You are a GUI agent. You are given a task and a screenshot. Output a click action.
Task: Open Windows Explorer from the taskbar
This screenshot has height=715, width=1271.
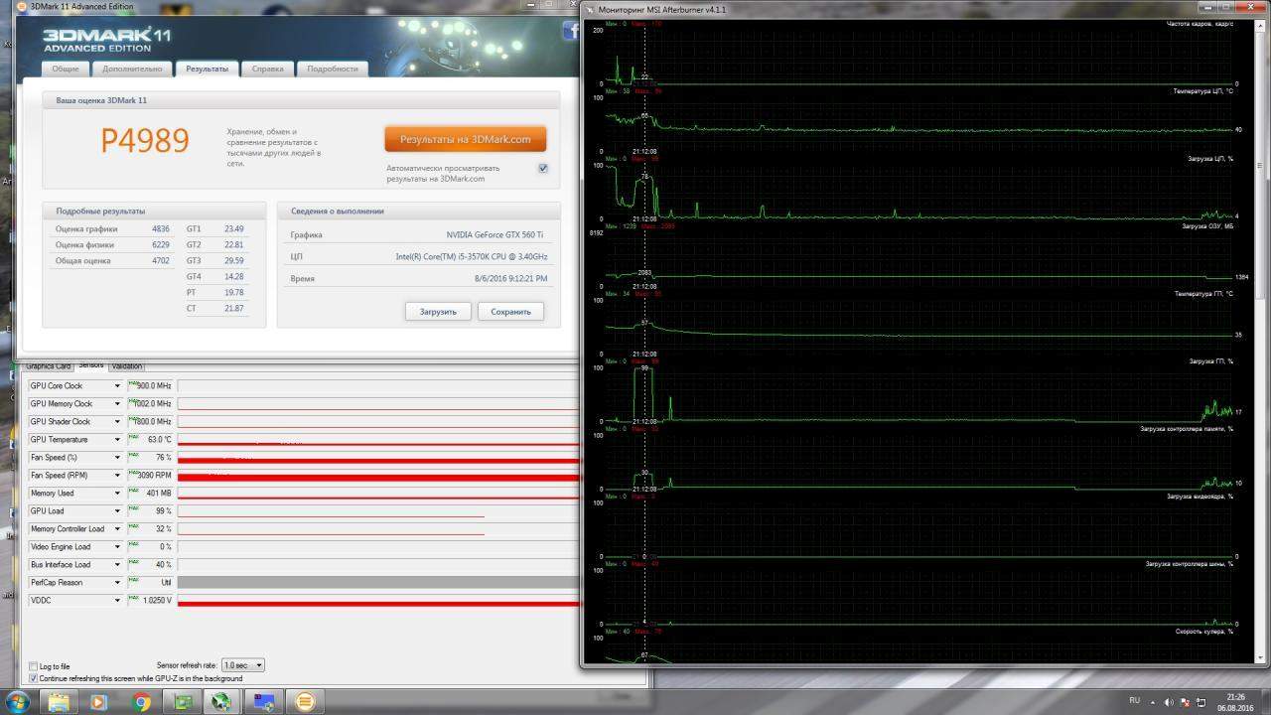coord(60,702)
